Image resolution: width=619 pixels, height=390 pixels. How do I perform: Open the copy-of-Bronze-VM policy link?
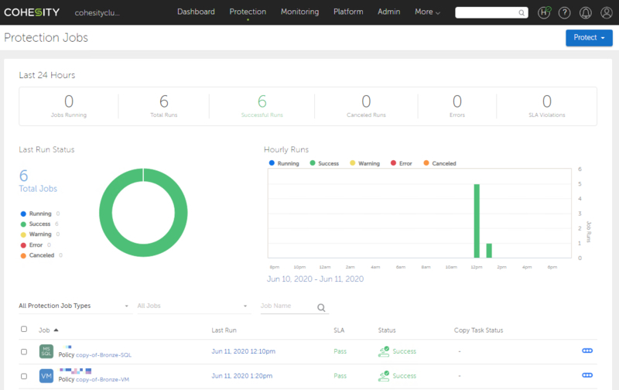(102, 379)
